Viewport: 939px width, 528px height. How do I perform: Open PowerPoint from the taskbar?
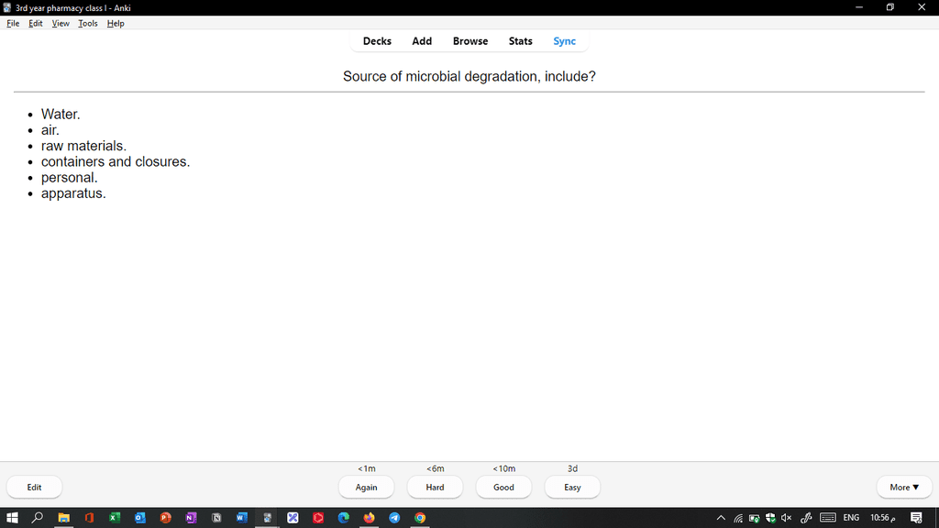tap(165, 518)
